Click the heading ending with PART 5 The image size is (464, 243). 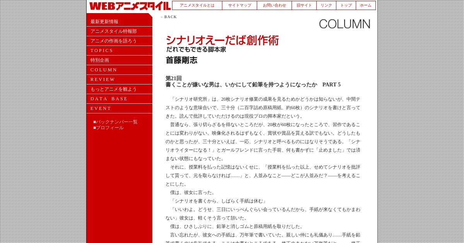tap(253, 85)
